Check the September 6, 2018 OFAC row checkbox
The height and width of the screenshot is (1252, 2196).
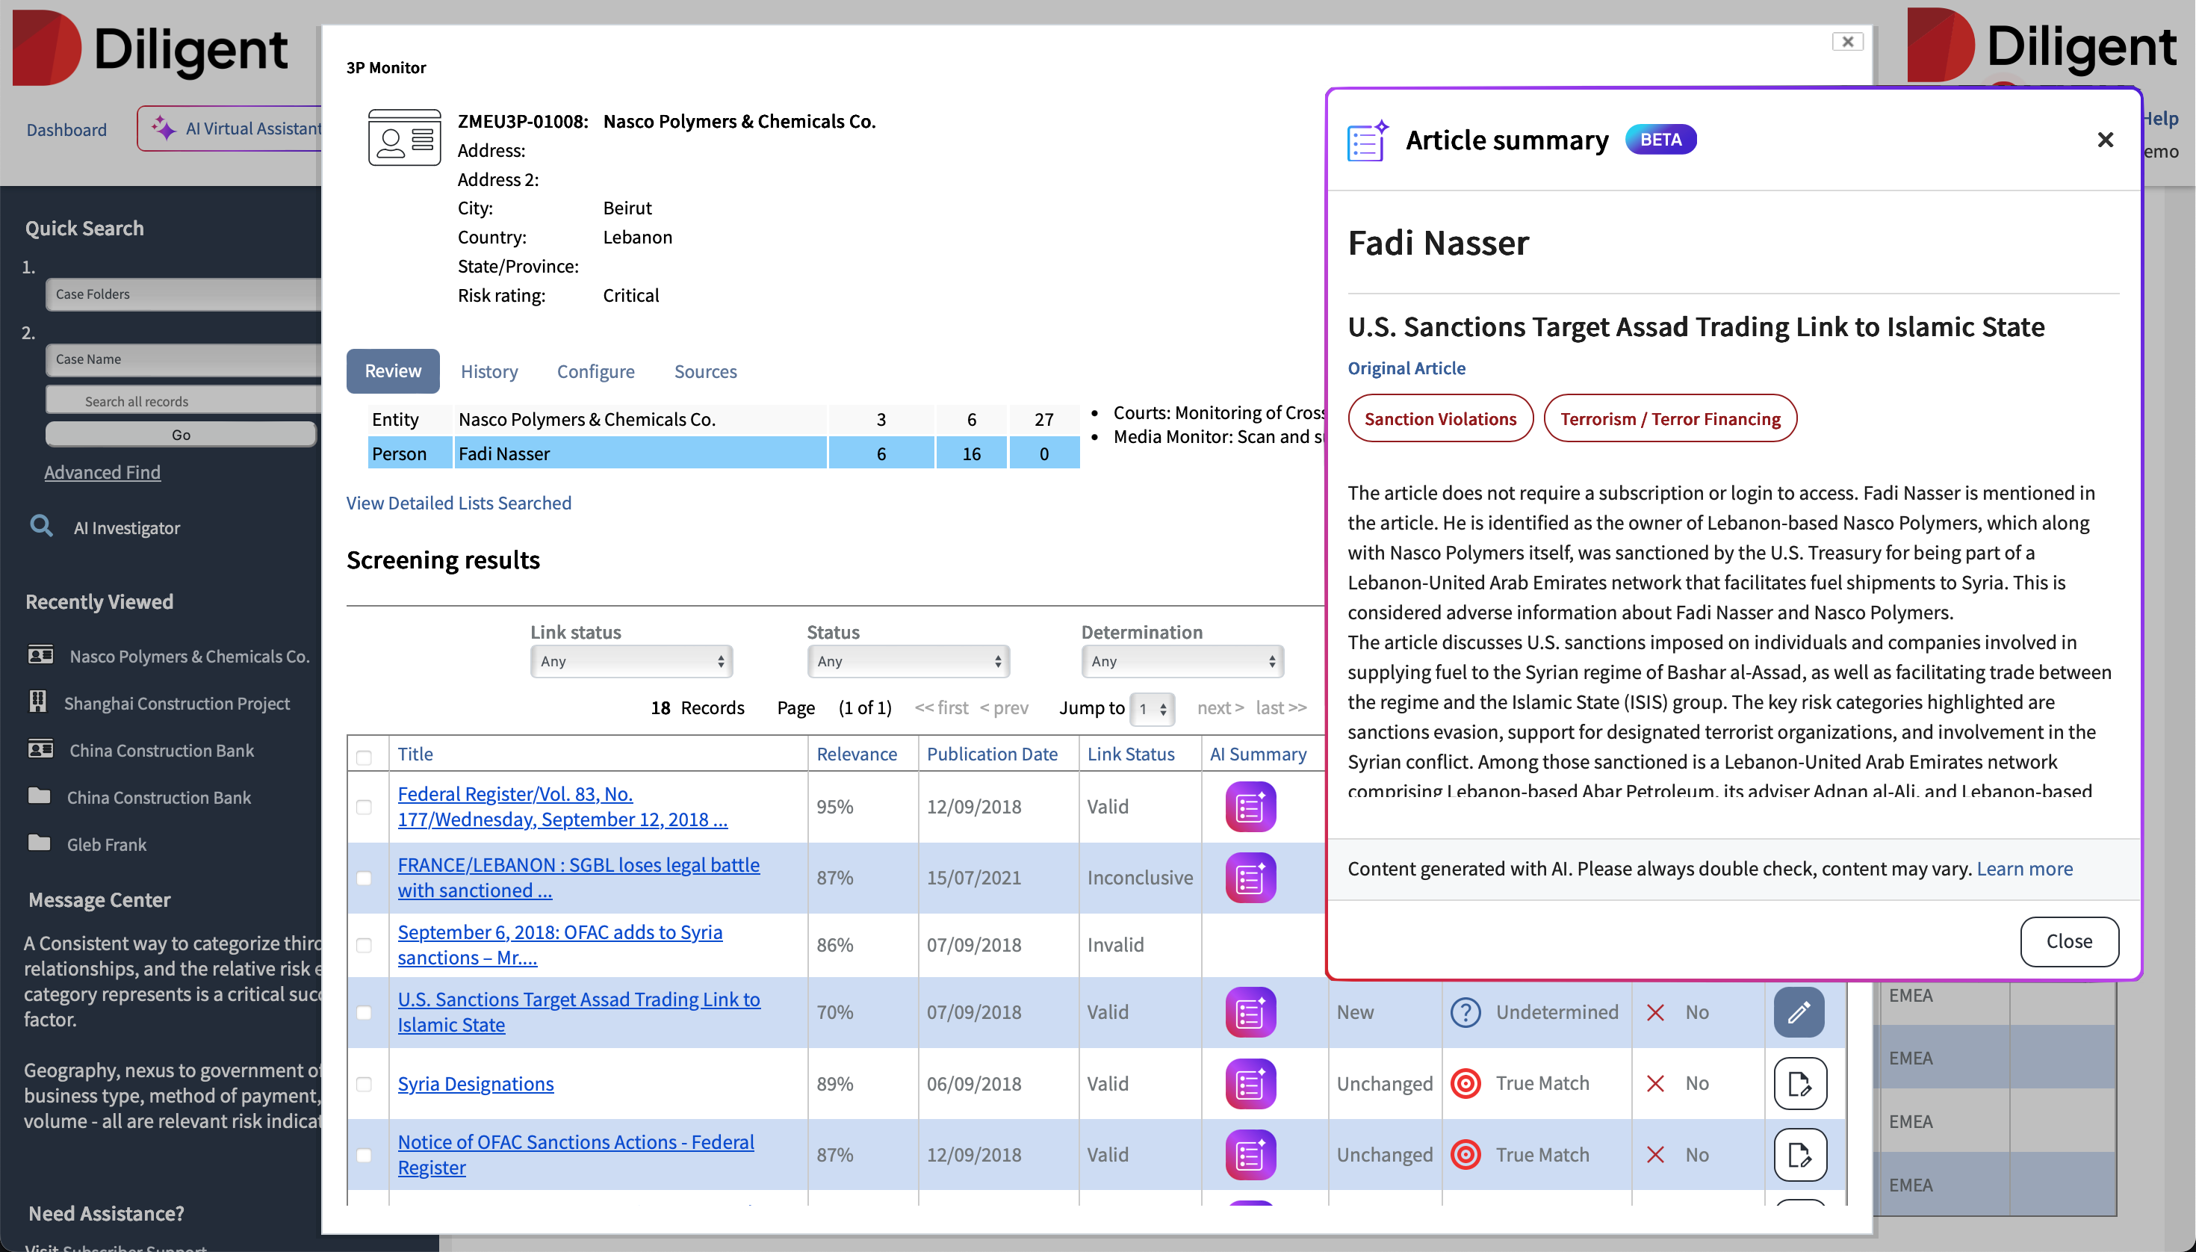point(364,945)
